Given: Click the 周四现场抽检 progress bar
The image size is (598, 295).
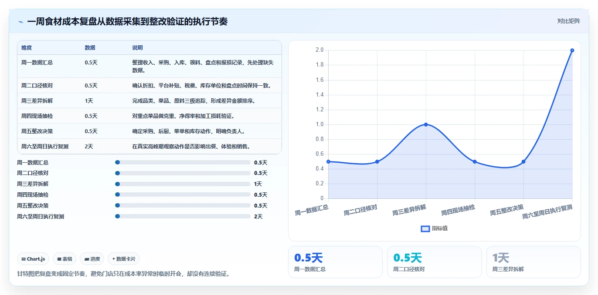Looking at the screenshot, I should (x=183, y=195).
